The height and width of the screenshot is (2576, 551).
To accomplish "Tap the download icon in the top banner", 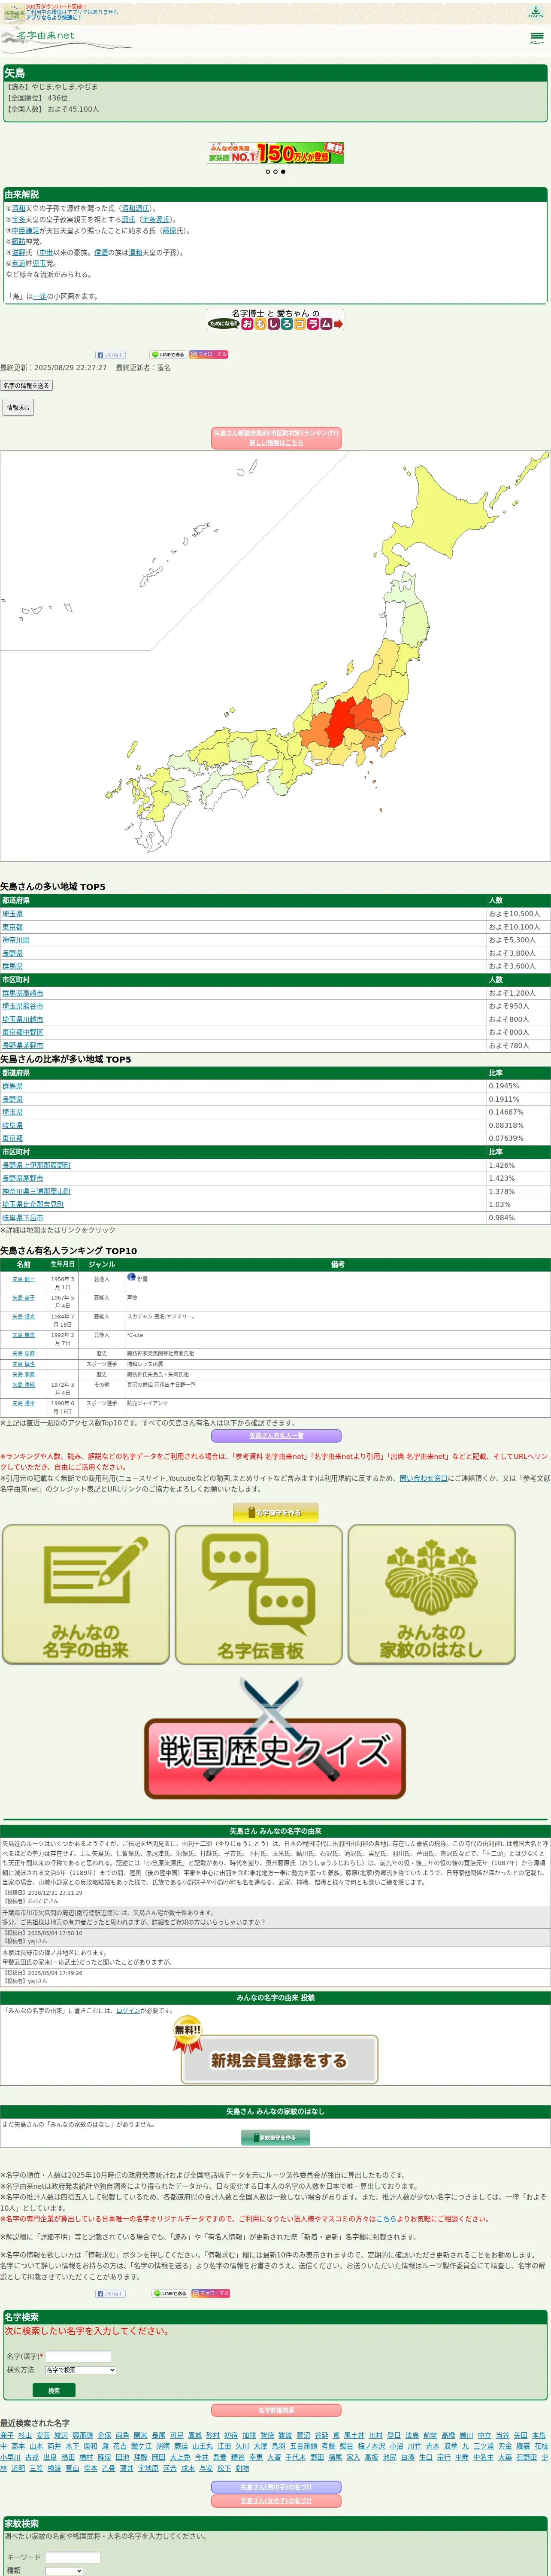I will click(535, 12).
